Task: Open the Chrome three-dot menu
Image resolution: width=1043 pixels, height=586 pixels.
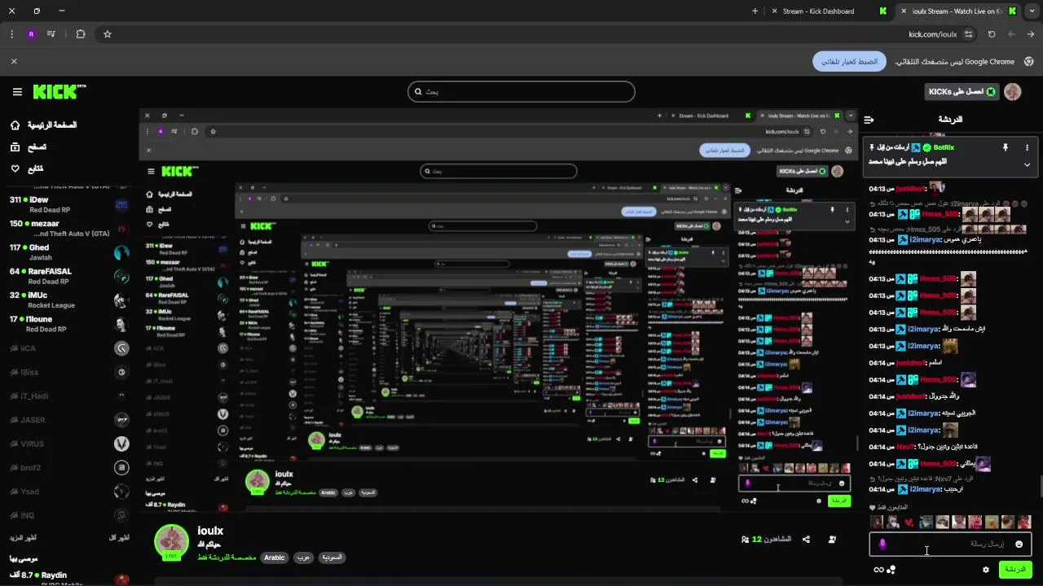Action: (x=11, y=34)
